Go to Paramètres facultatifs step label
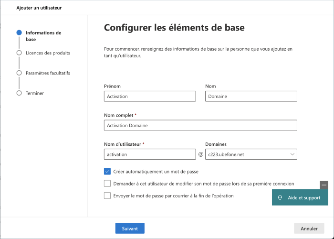 tap(48, 73)
